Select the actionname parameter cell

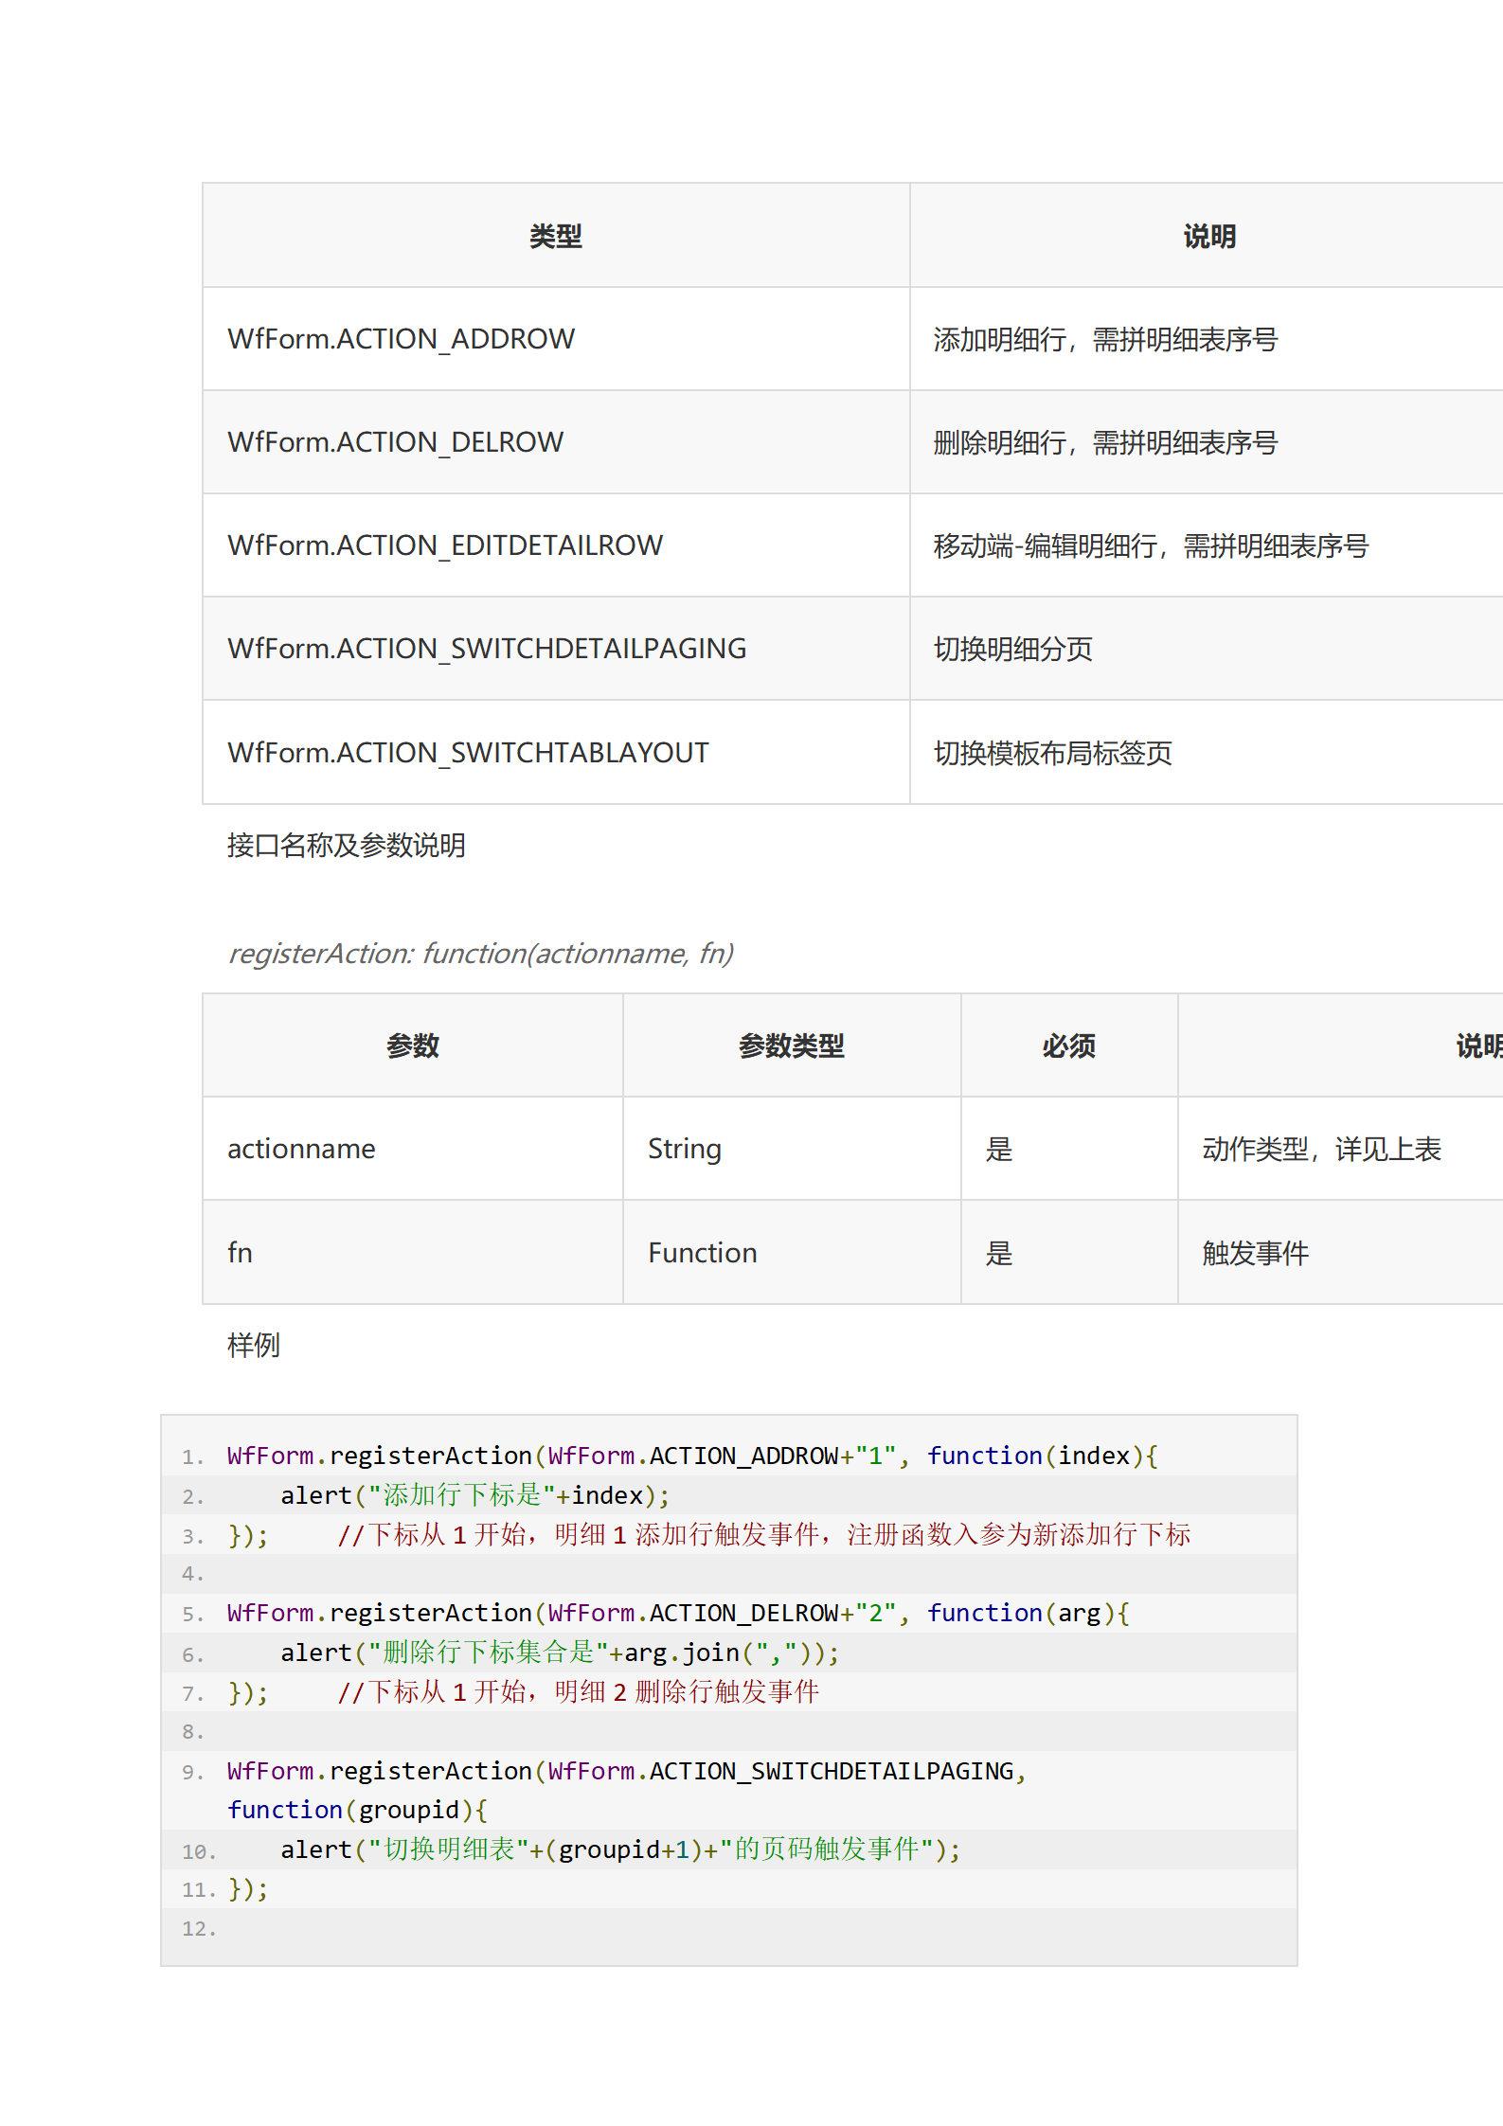point(301,1149)
